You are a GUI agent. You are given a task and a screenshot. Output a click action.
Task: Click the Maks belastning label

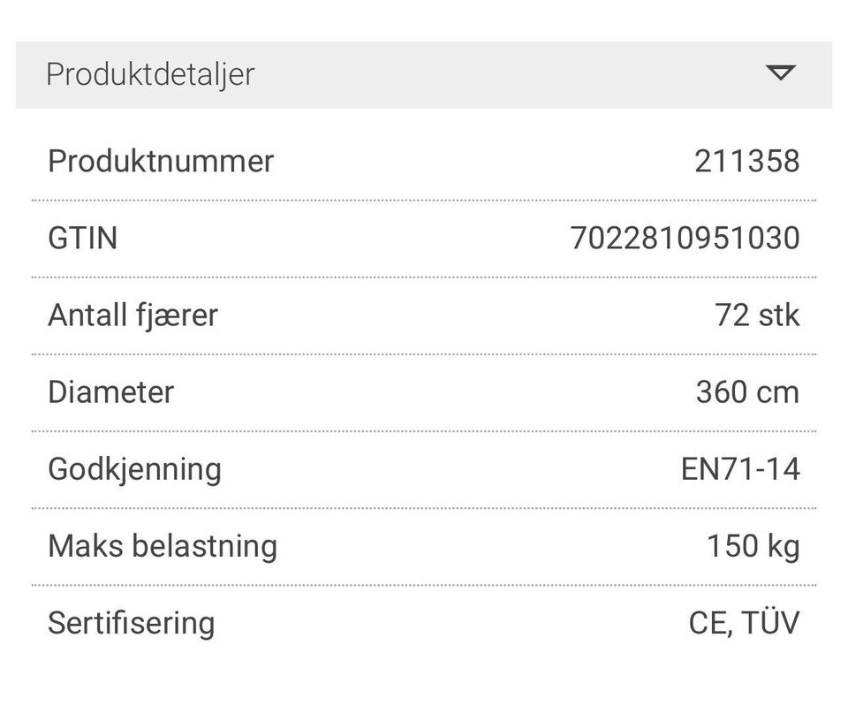pos(163,546)
